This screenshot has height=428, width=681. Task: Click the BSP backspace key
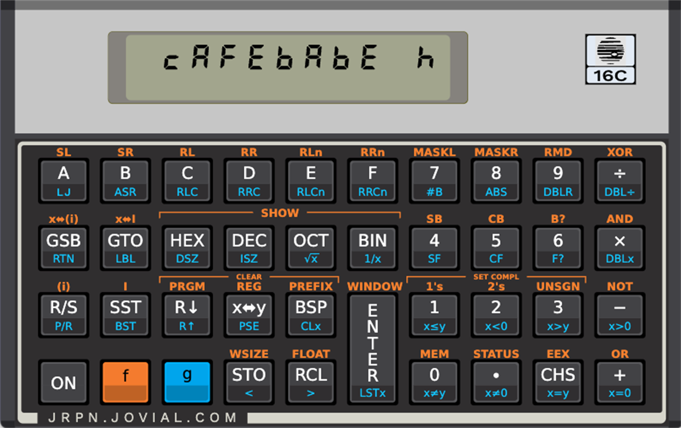[311, 314]
